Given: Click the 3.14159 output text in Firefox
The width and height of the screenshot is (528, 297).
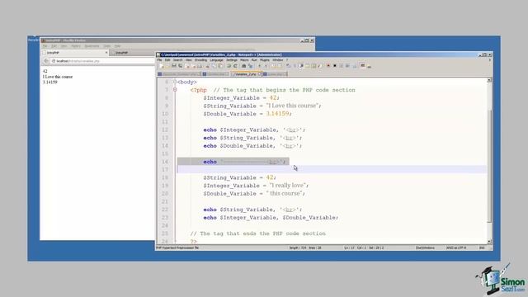Looking at the screenshot, I should pos(49,82).
